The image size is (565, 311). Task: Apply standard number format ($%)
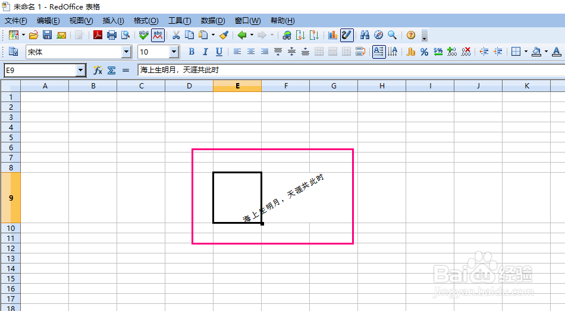(x=438, y=52)
